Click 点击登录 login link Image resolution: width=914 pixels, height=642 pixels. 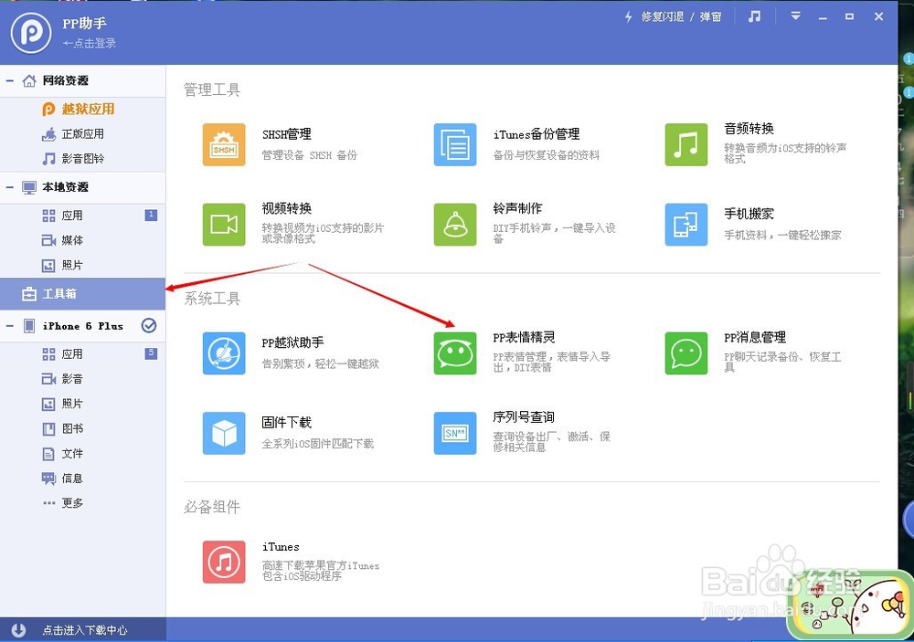90,43
